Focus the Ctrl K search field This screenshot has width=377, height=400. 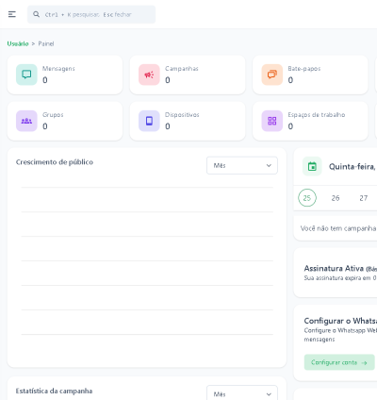[x=91, y=14]
